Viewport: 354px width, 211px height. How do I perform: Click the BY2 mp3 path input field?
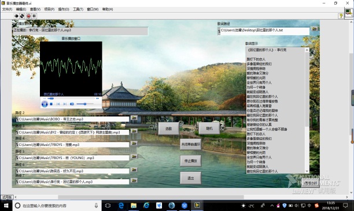coord(73,132)
